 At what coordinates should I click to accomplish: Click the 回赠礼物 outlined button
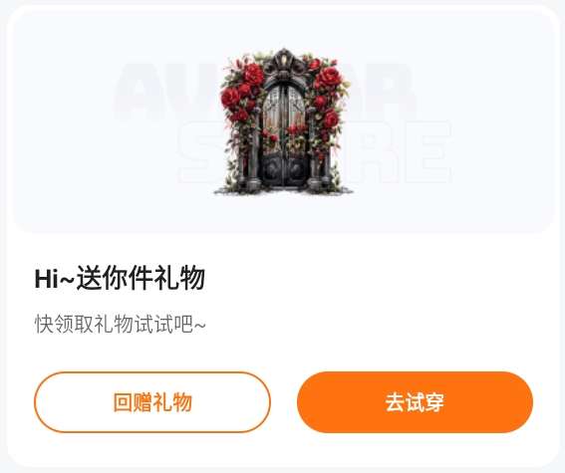click(x=152, y=402)
